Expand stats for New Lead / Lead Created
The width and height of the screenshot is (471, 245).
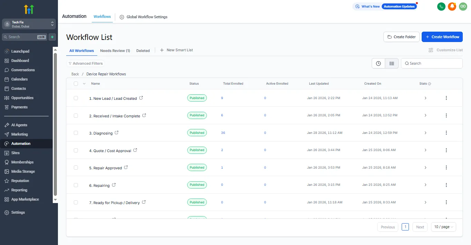(425, 98)
